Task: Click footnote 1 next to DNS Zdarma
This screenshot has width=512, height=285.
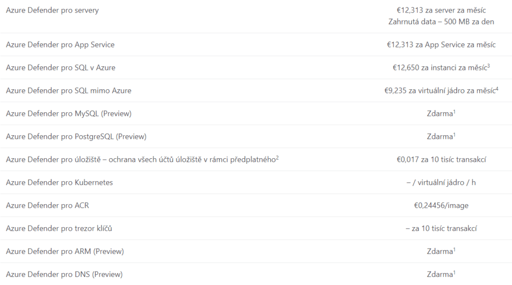Action: point(454,273)
